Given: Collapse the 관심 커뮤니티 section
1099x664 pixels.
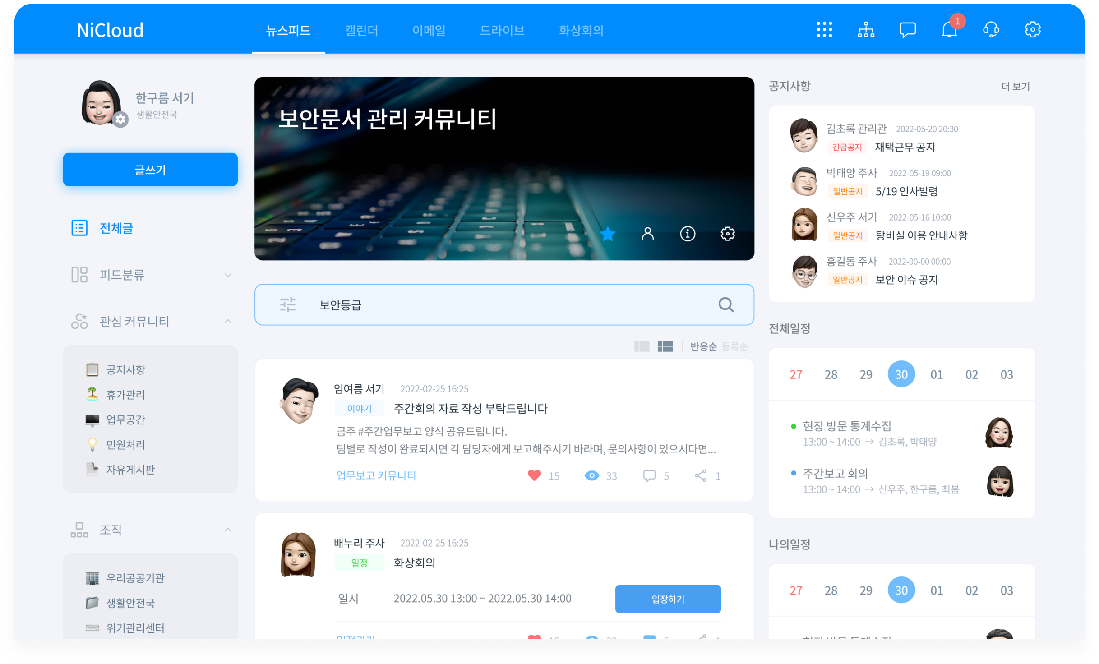Looking at the screenshot, I should [x=228, y=321].
